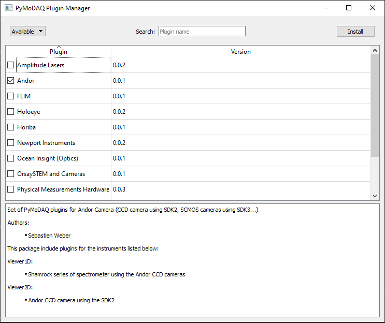
Task: Close the Plugin Manager window
Action: pyautogui.click(x=372, y=8)
